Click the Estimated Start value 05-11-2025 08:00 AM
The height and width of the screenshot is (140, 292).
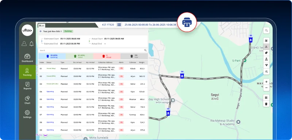tap(70, 39)
